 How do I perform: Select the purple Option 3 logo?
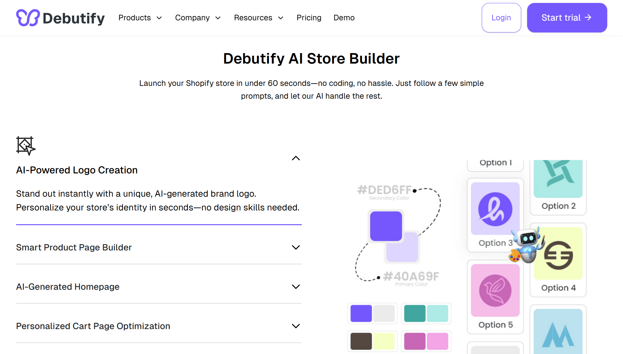[x=495, y=209]
